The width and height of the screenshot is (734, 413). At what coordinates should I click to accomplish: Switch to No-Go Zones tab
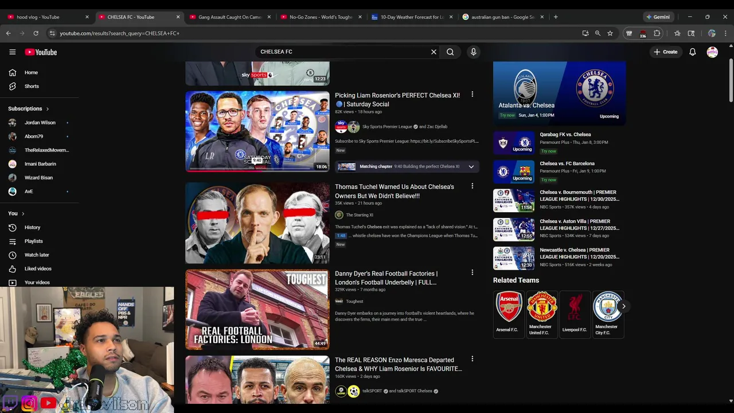pos(321,17)
